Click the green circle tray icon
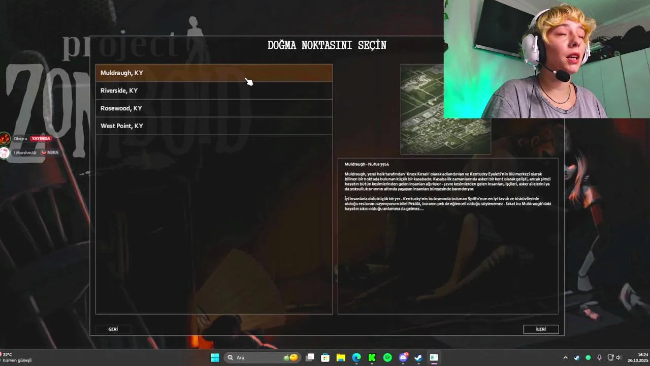This screenshot has width=650, height=366. pos(588,357)
